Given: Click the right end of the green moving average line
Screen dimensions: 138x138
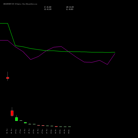Looking at the screenshot, I should pyautogui.click(x=115, y=52).
